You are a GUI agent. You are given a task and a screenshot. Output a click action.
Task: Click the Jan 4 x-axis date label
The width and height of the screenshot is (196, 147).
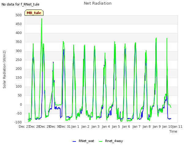(106, 126)
